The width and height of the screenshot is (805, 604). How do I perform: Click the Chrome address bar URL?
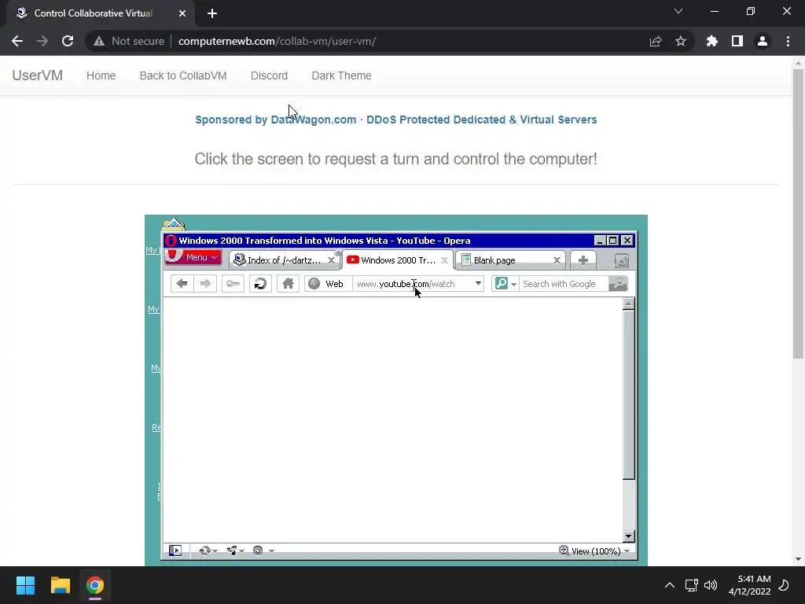point(277,41)
